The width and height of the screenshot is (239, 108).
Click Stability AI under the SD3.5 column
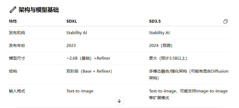coord(159,33)
